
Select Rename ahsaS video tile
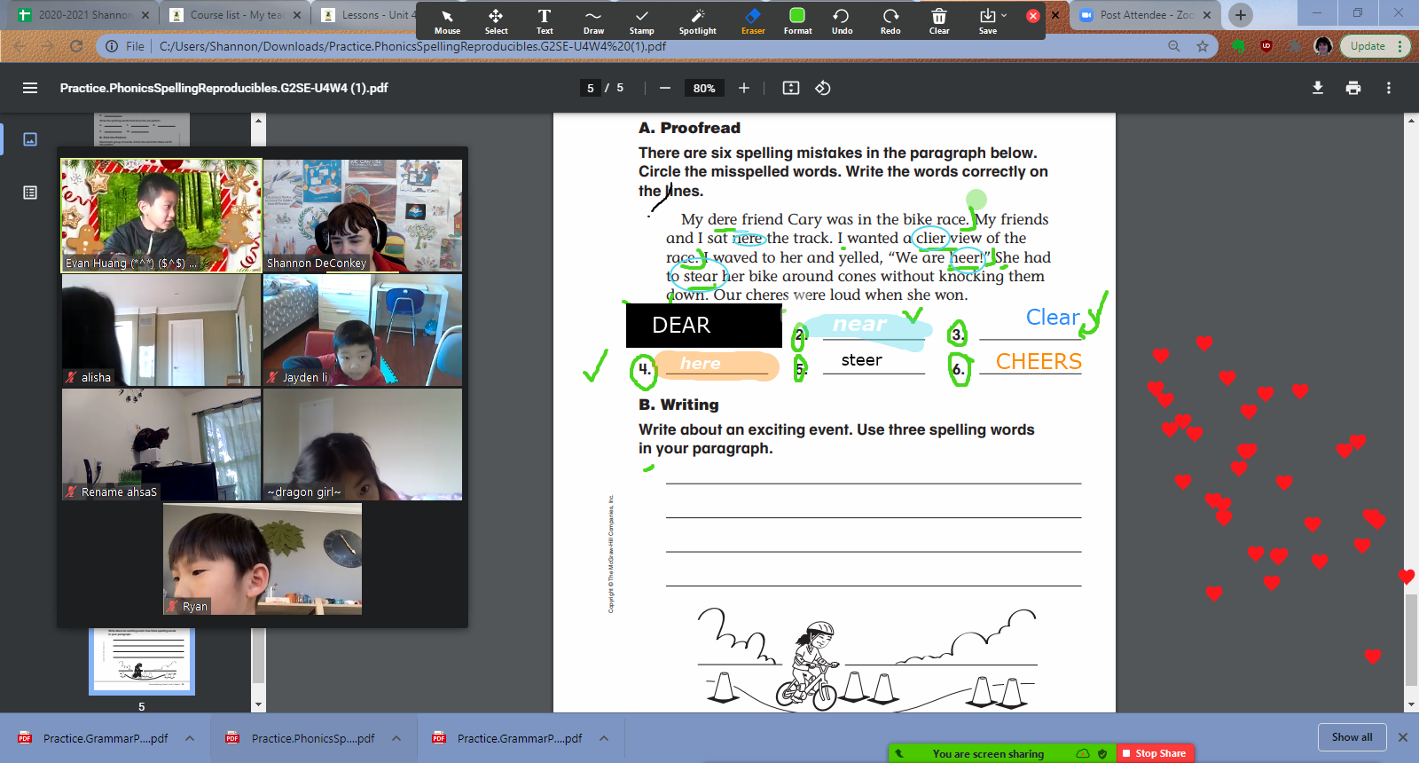point(161,444)
